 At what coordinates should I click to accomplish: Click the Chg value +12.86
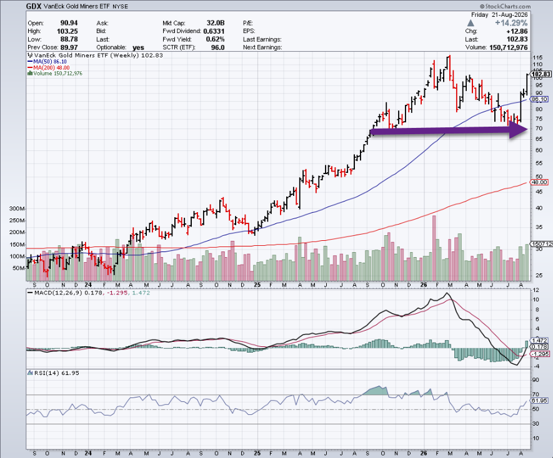[x=517, y=31]
